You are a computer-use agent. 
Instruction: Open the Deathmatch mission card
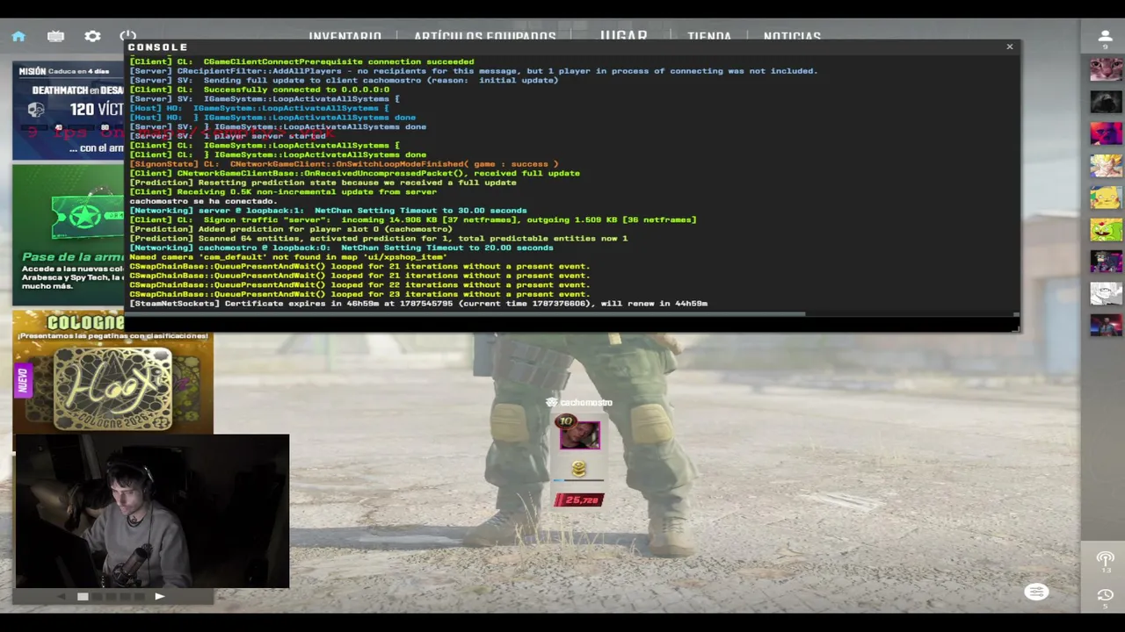(x=69, y=110)
